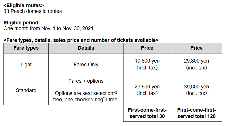Screen dimensions: 228x126
Task: Click the 39,800 yen price
Action: pyautogui.click(x=196, y=87)
